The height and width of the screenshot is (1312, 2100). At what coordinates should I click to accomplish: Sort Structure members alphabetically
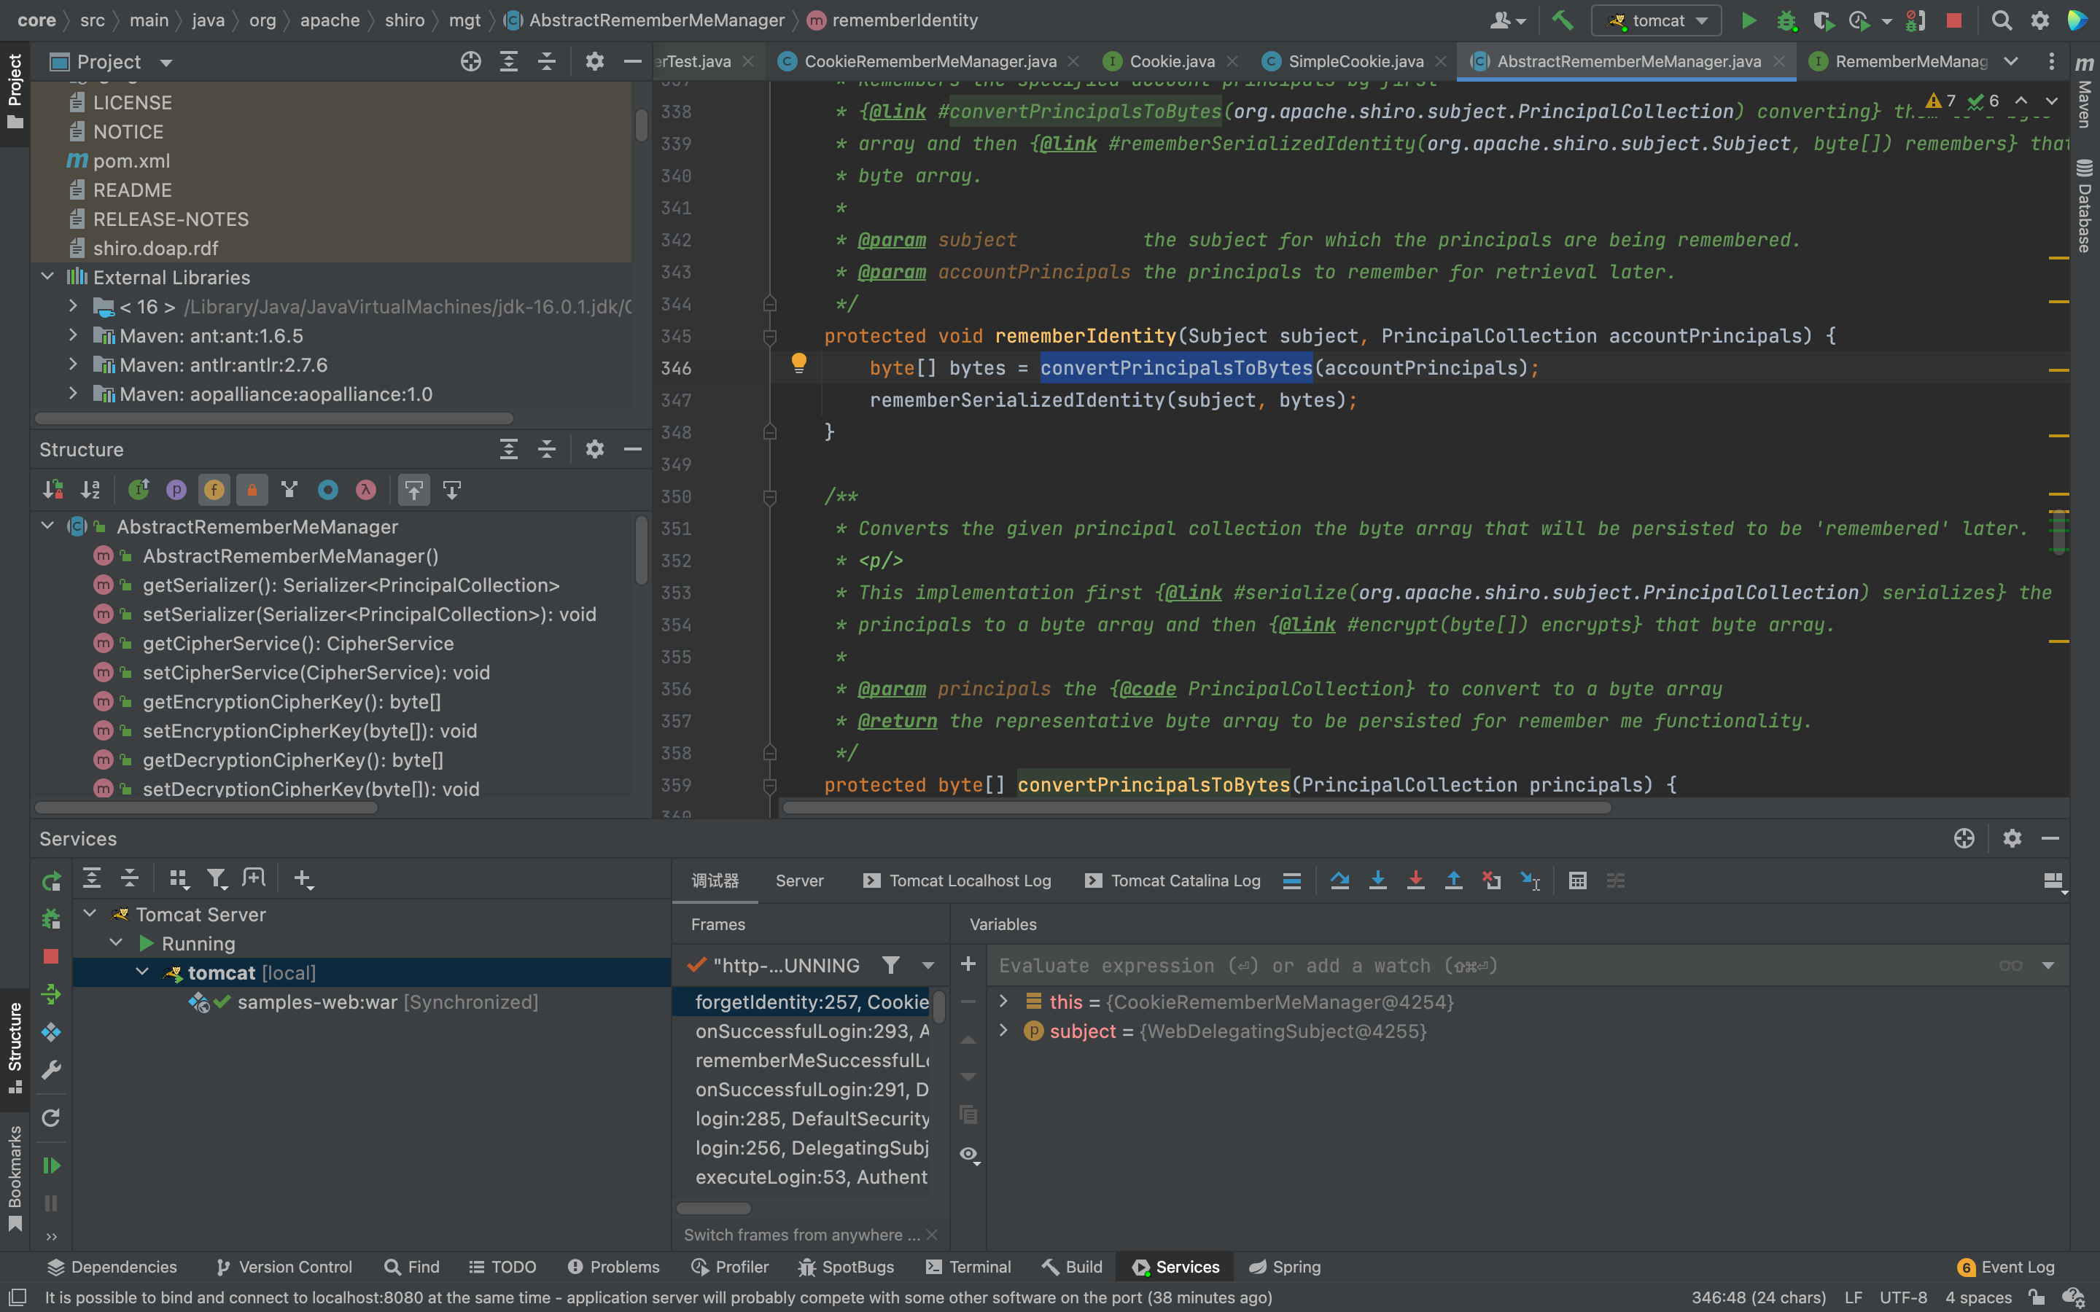click(x=90, y=491)
